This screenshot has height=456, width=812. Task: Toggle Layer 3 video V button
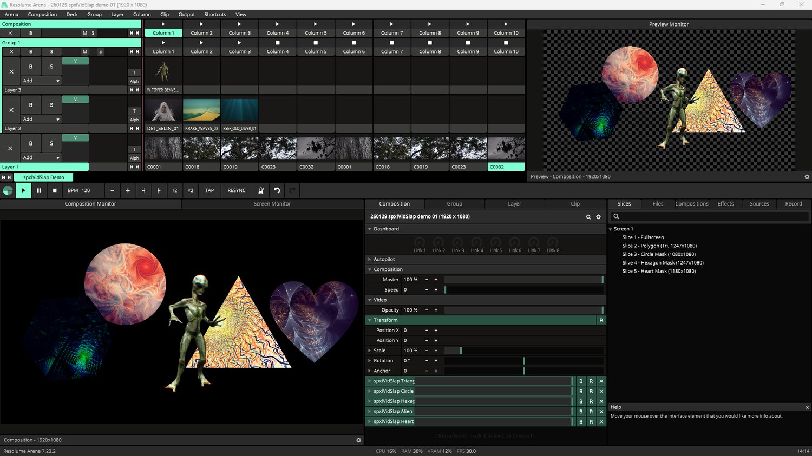pos(75,61)
